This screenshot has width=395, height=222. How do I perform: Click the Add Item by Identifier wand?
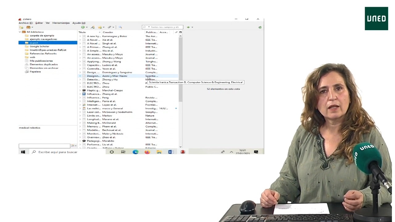pos(93,27)
